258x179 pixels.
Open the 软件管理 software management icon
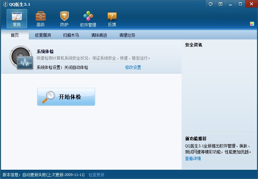88,19
